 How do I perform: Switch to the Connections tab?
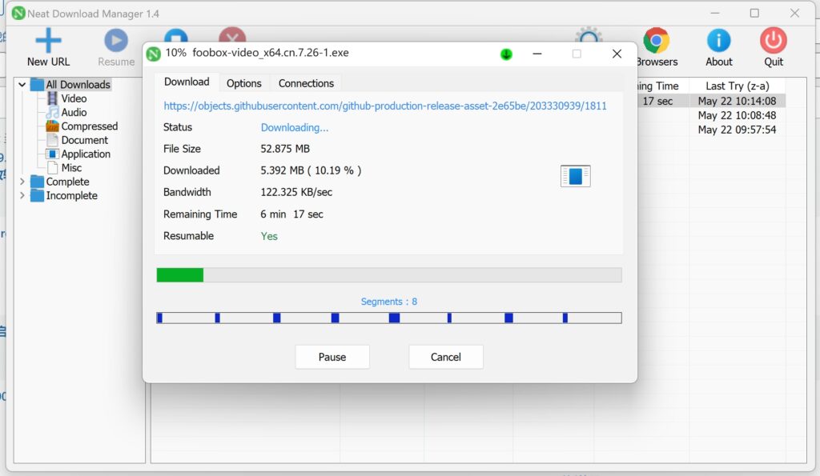click(x=306, y=83)
